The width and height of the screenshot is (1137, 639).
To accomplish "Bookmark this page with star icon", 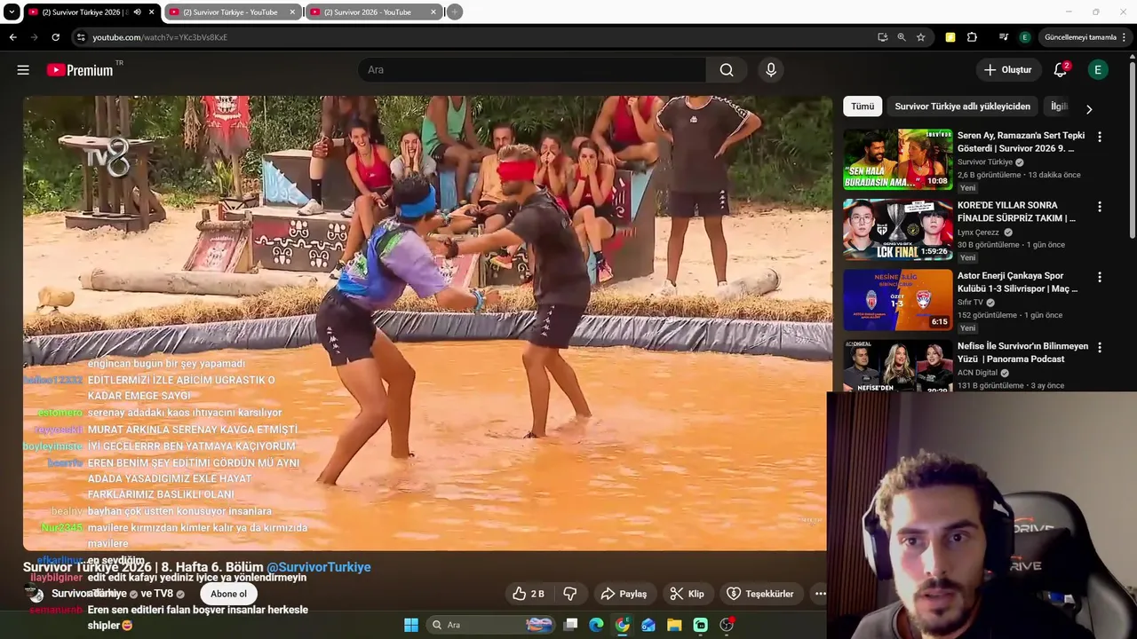I will (921, 37).
